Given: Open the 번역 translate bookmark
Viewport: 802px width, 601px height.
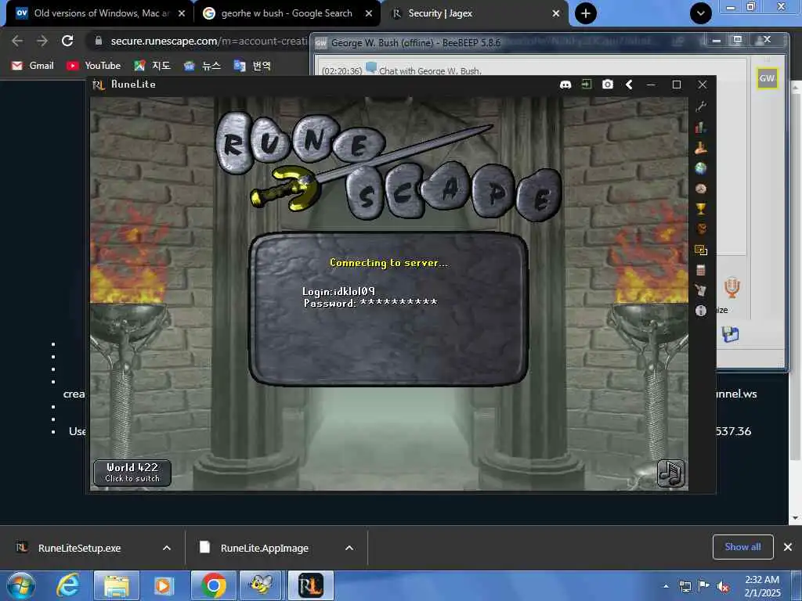Looking at the screenshot, I should tap(252, 66).
